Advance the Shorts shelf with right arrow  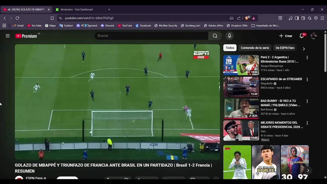(x=308, y=170)
